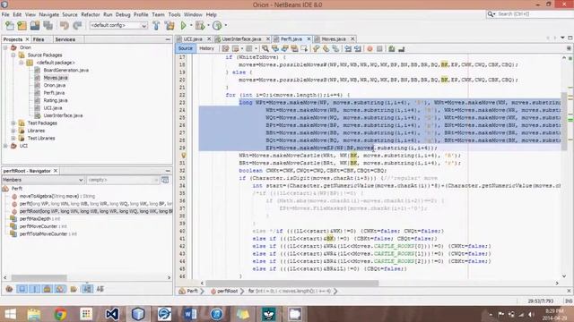Toggle Show Fields filter in navigator
574x322 pixels.
click(22, 289)
